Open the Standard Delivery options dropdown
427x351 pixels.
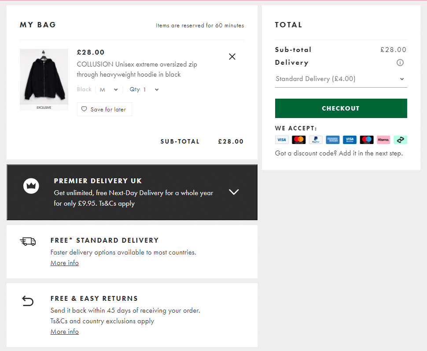click(340, 79)
